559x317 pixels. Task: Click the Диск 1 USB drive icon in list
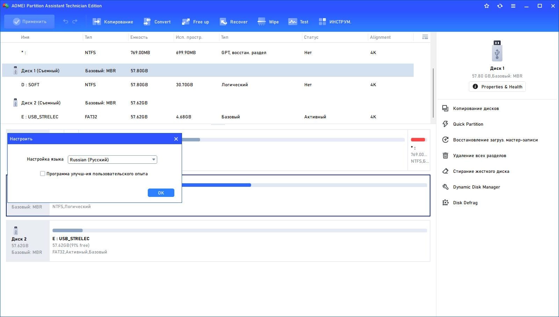[15, 71]
